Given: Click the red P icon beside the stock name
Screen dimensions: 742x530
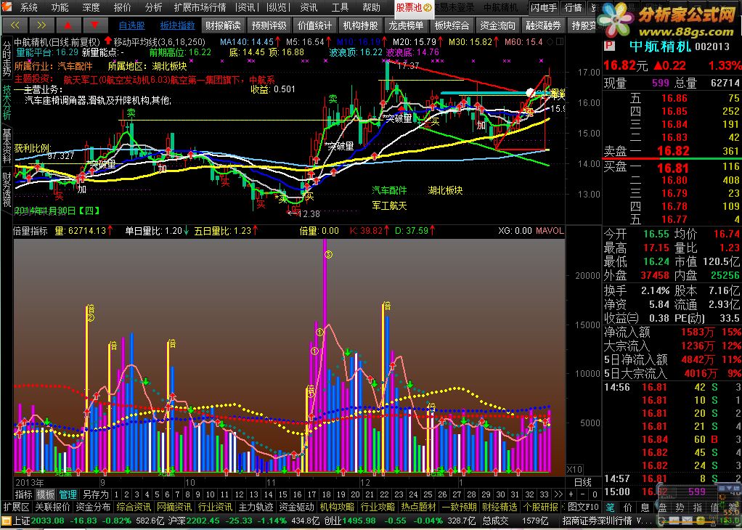Looking at the screenshot, I should point(610,46).
